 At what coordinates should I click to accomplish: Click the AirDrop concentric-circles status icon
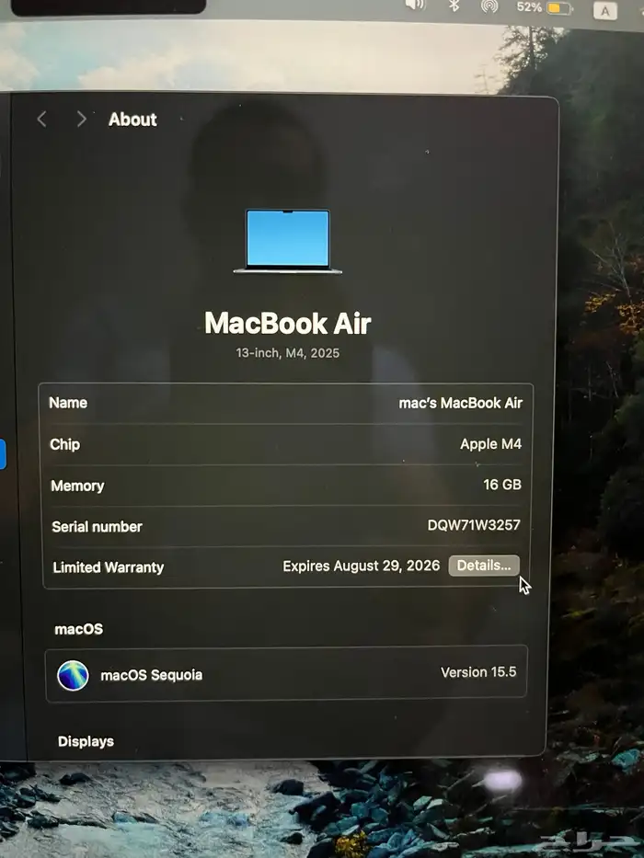(489, 6)
